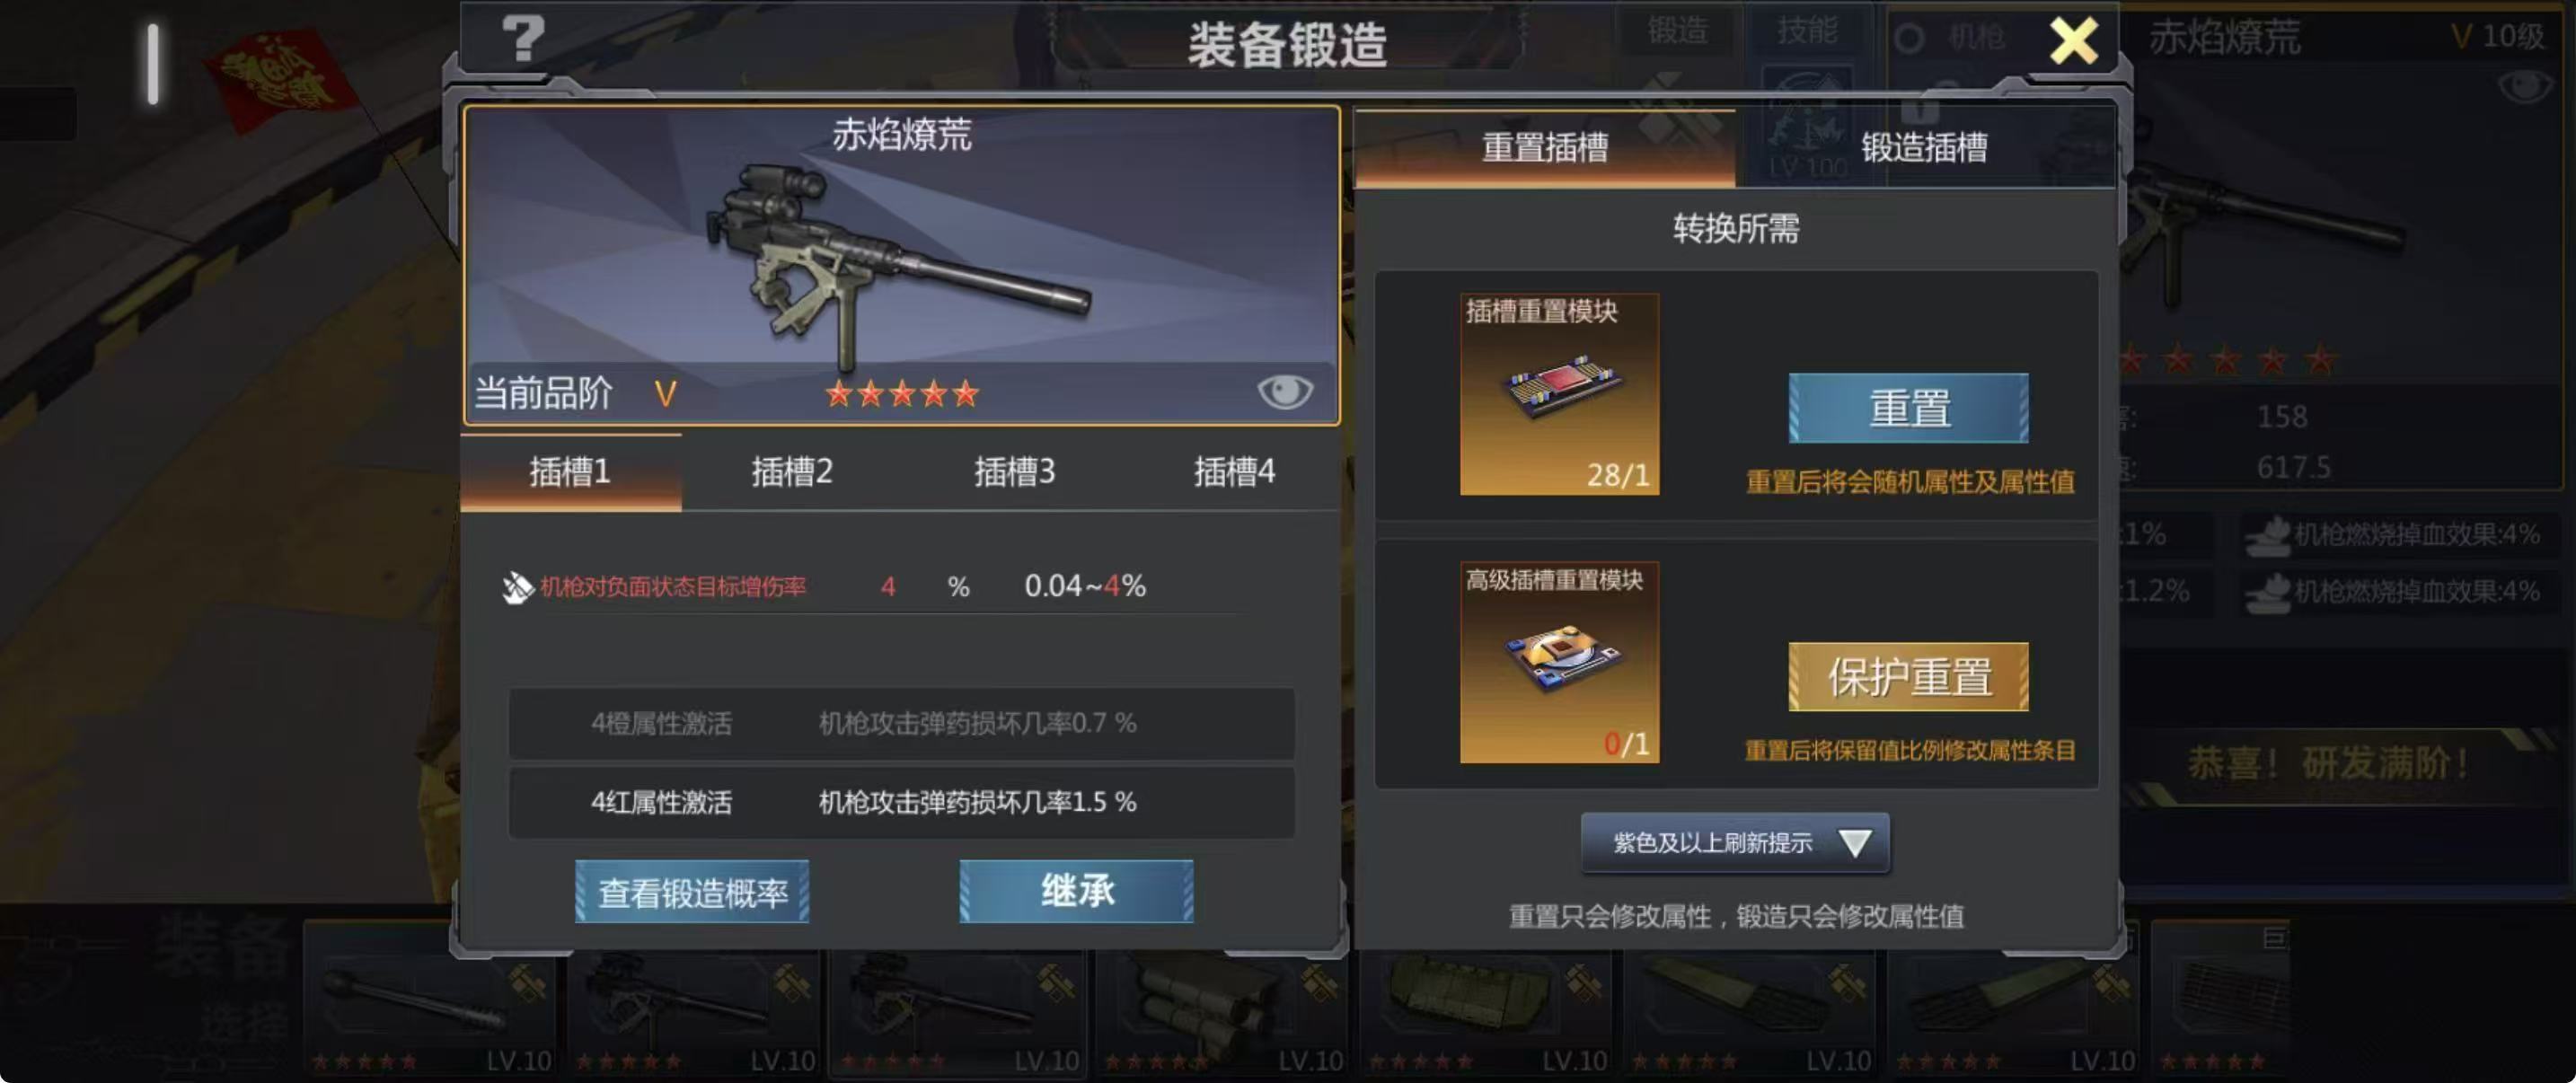Click the dropdown arrow beside 刷新提示

(1855, 843)
